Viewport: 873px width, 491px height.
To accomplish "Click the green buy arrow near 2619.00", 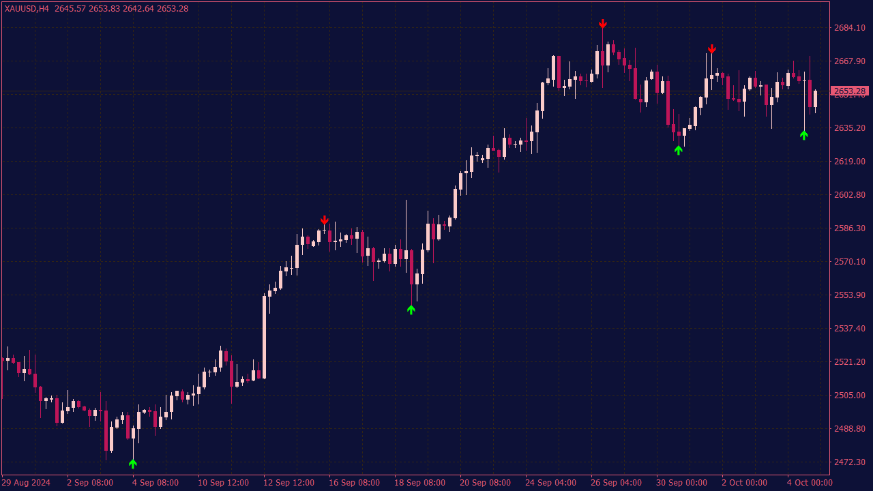I will click(x=679, y=150).
